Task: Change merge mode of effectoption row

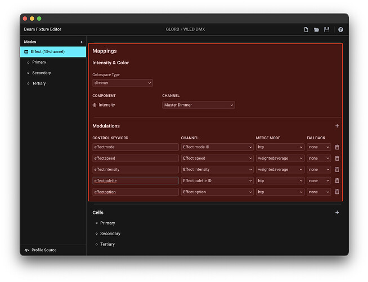Action: 280,192
